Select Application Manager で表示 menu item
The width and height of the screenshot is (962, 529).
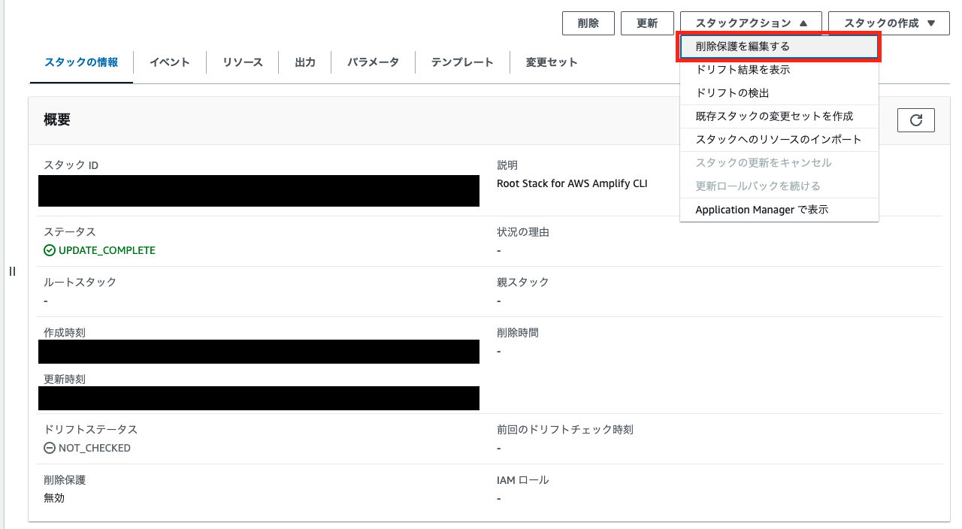tap(779, 210)
